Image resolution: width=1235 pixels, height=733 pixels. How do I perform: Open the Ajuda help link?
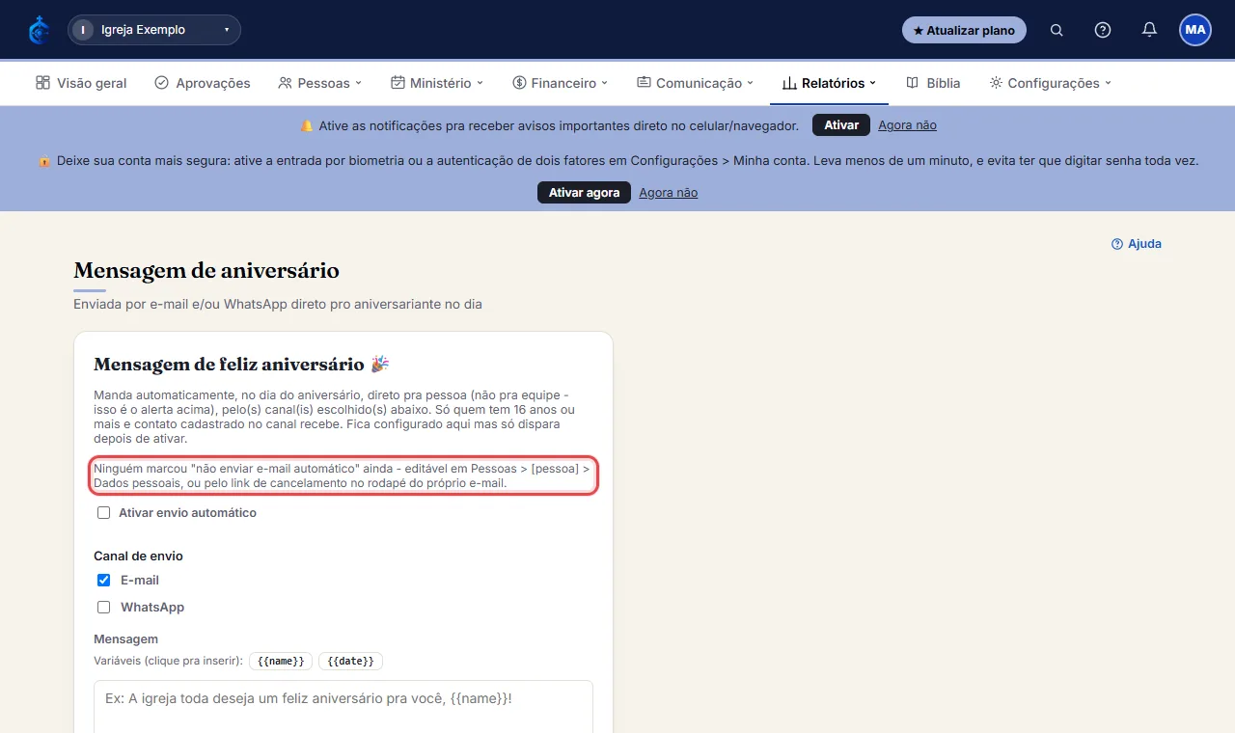[x=1137, y=244]
